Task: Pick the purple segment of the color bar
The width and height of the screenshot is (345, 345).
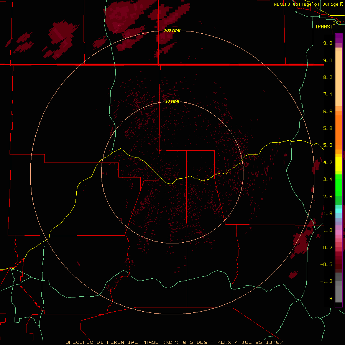Action: [x=338, y=38]
